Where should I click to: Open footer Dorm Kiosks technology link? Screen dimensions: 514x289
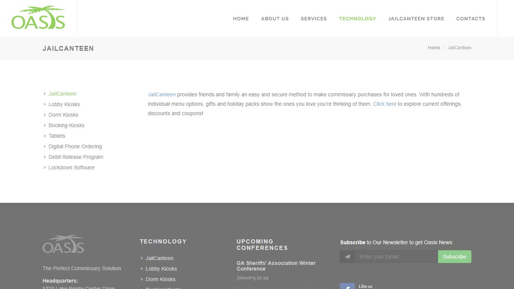(160, 279)
